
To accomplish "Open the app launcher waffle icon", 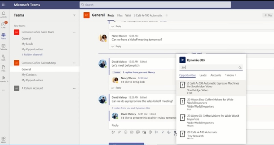I will coord(3,4).
